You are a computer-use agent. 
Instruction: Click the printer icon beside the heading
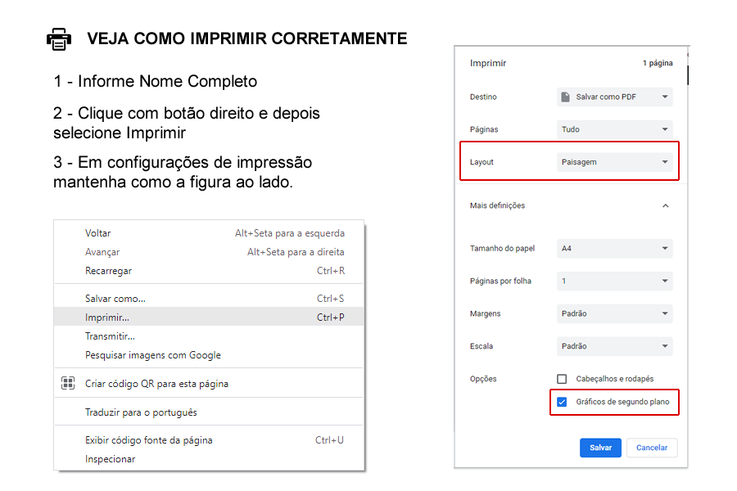59,39
